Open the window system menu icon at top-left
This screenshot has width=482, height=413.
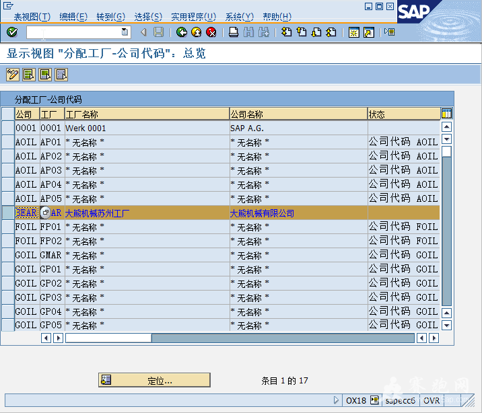pyautogui.click(x=8, y=5)
